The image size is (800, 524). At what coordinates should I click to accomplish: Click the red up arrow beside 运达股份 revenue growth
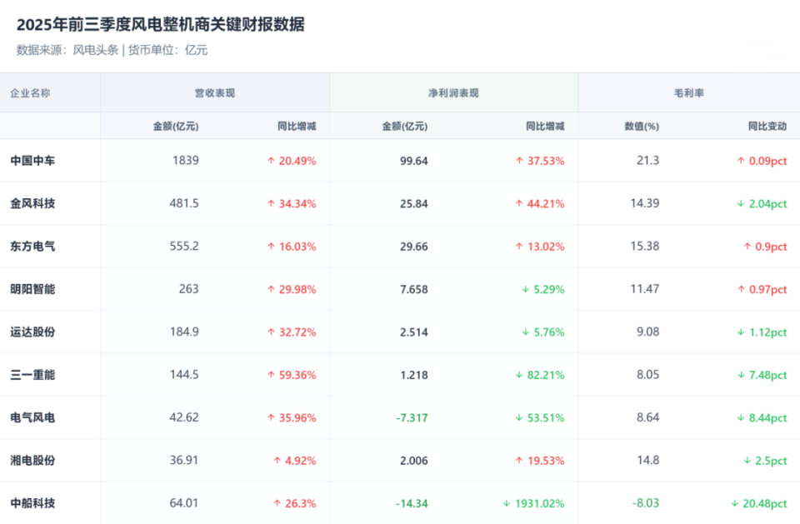(271, 332)
